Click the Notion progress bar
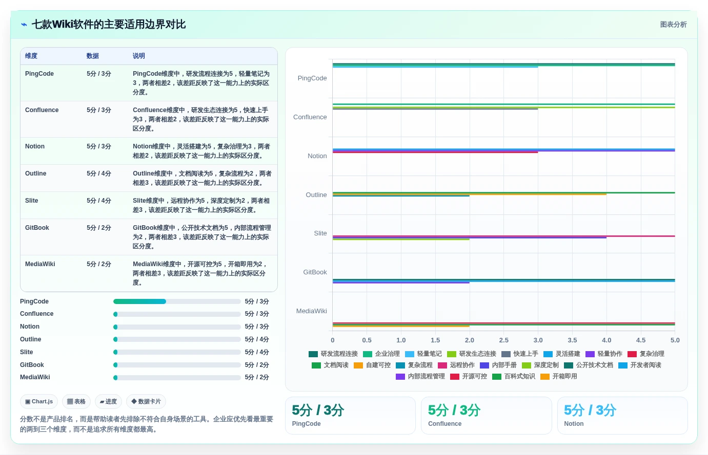The image size is (708, 455). [177, 327]
